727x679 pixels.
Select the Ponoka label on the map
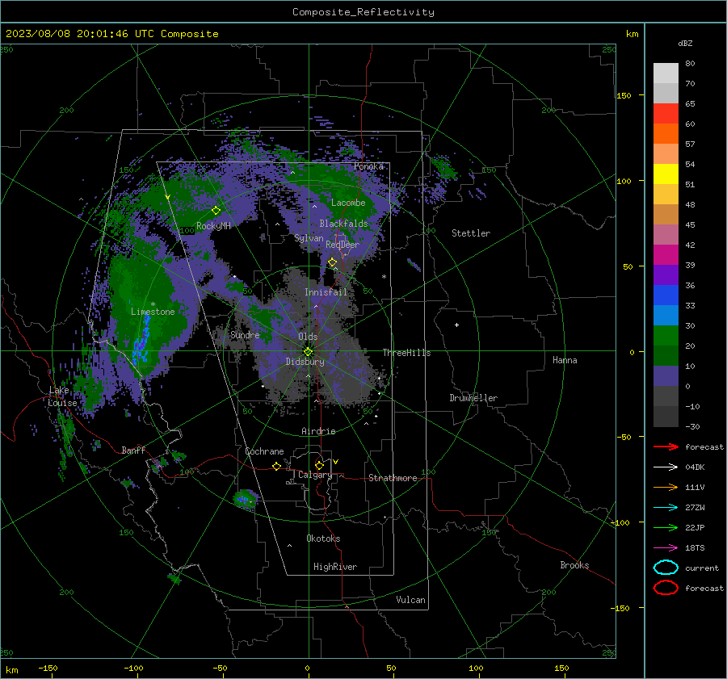(x=368, y=166)
